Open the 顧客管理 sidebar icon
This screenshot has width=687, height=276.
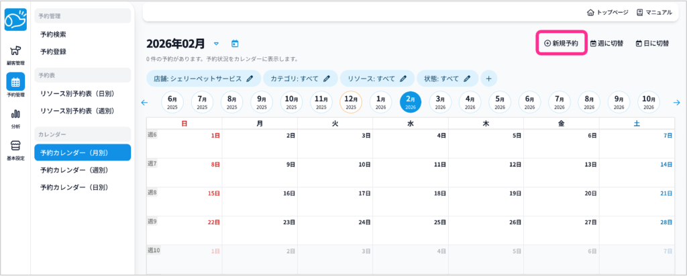click(x=15, y=54)
